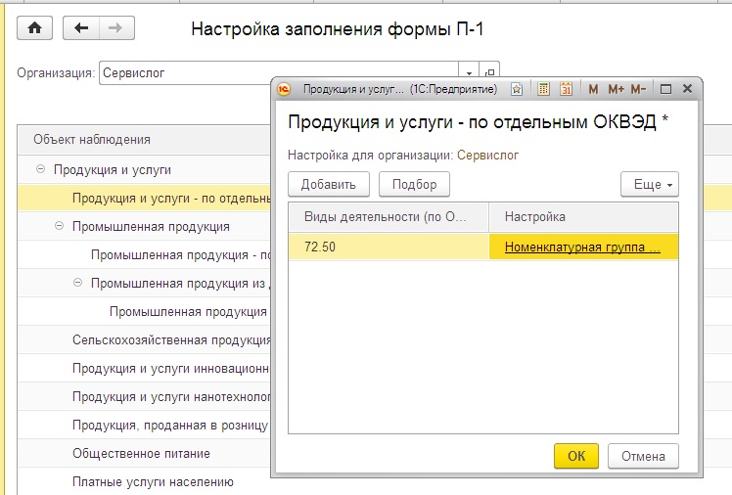Close the Продукция и услуги dialog
732x495 pixels.
coord(687,88)
